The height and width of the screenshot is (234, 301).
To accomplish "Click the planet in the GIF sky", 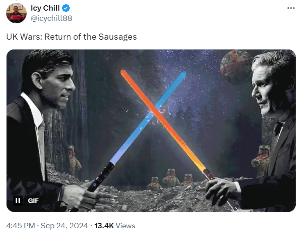I will [236, 67].
